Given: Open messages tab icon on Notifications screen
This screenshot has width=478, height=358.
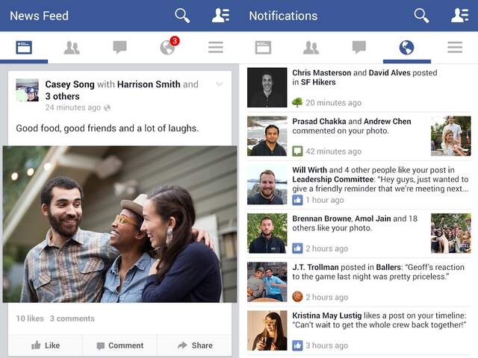Looking at the screenshot, I should (x=358, y=48).
